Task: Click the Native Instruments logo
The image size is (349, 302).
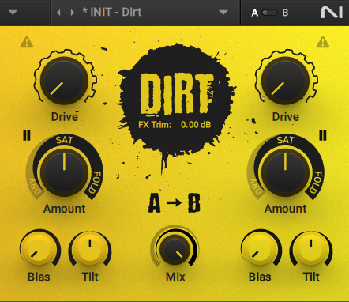Action: [332, 13]
